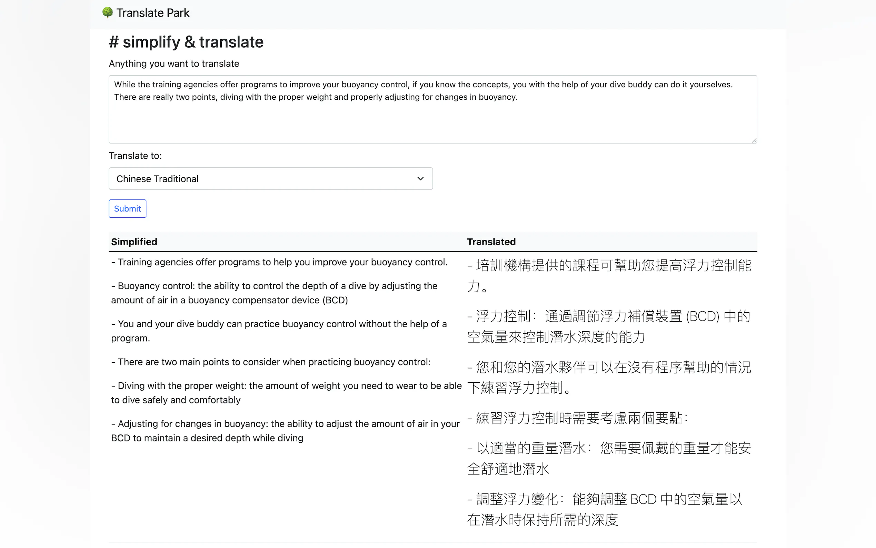876x548 pixels.
Task: Click the tree logo icon
Action: tap(107, 13)
